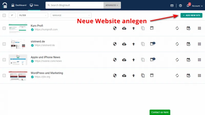Open security shield for WordPress und Marketing

coord(115,76)
